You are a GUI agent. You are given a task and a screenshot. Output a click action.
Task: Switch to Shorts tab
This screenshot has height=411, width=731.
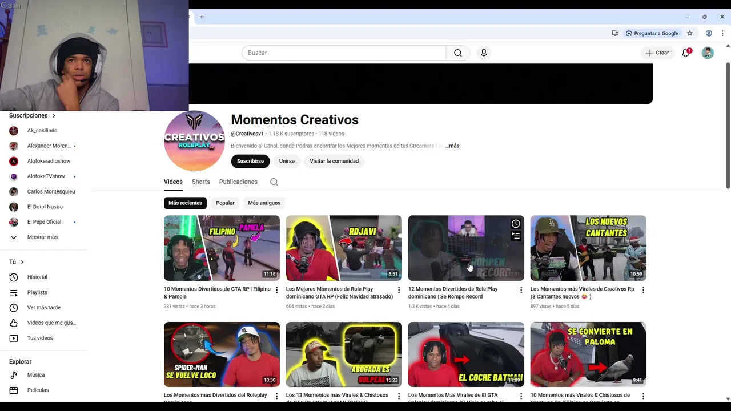(200, 182)
